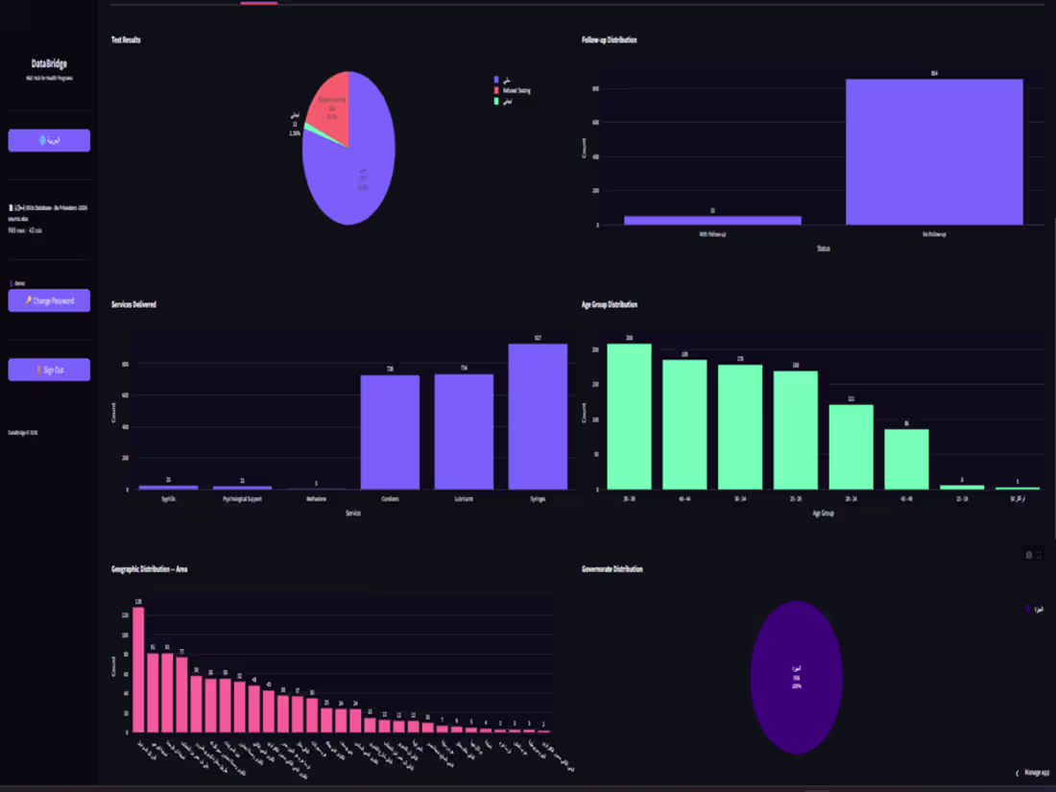Select the Lubricant bar in Services Delivered
The height and width of the screenshot is (792, 1056).
(464, 432)
